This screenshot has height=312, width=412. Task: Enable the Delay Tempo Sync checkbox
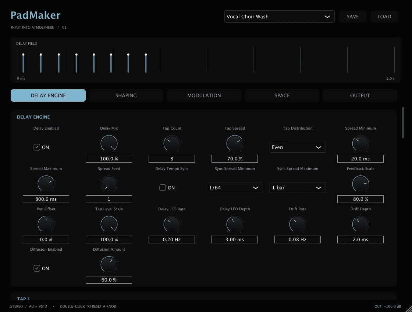click(163, 188)
